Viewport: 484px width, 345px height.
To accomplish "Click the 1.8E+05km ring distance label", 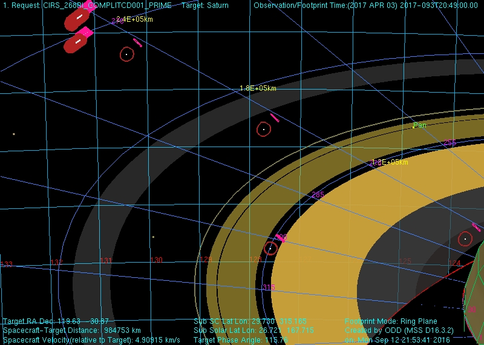I will click(x=258, y=88).
